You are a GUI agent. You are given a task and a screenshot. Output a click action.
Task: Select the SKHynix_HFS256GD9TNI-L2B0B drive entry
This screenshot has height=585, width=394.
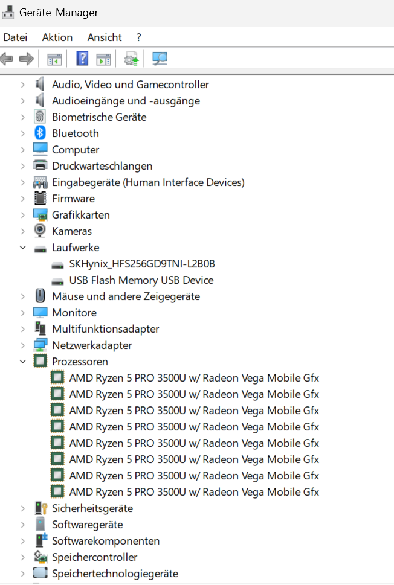click(142, 264)
